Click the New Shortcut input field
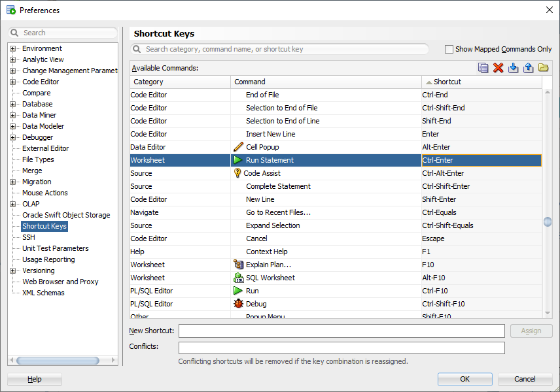 coord(341,331)
